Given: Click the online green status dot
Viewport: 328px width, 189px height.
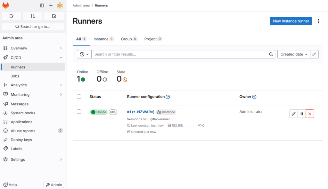Looking at the screenshot, I should point(83,80).
